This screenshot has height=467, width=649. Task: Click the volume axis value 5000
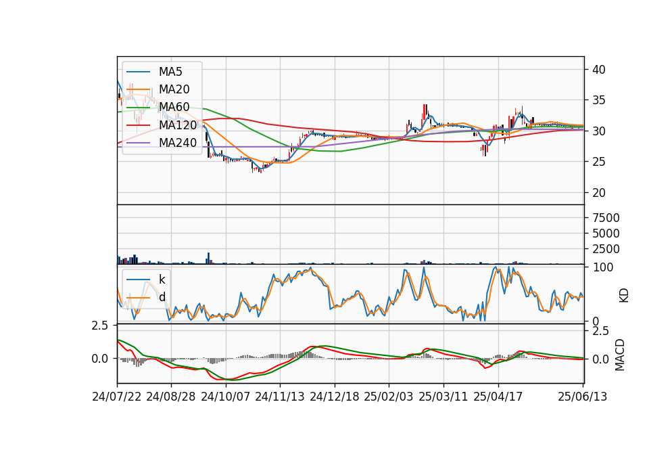point(606,234)
